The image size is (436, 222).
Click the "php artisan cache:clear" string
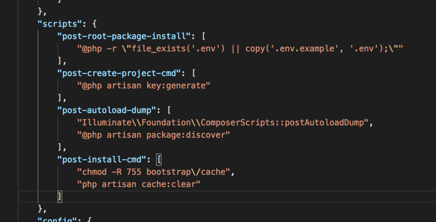click(139, 184)
